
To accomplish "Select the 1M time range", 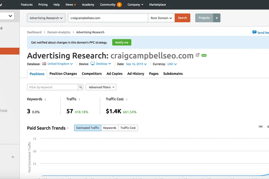I will (x=260, y=127).
